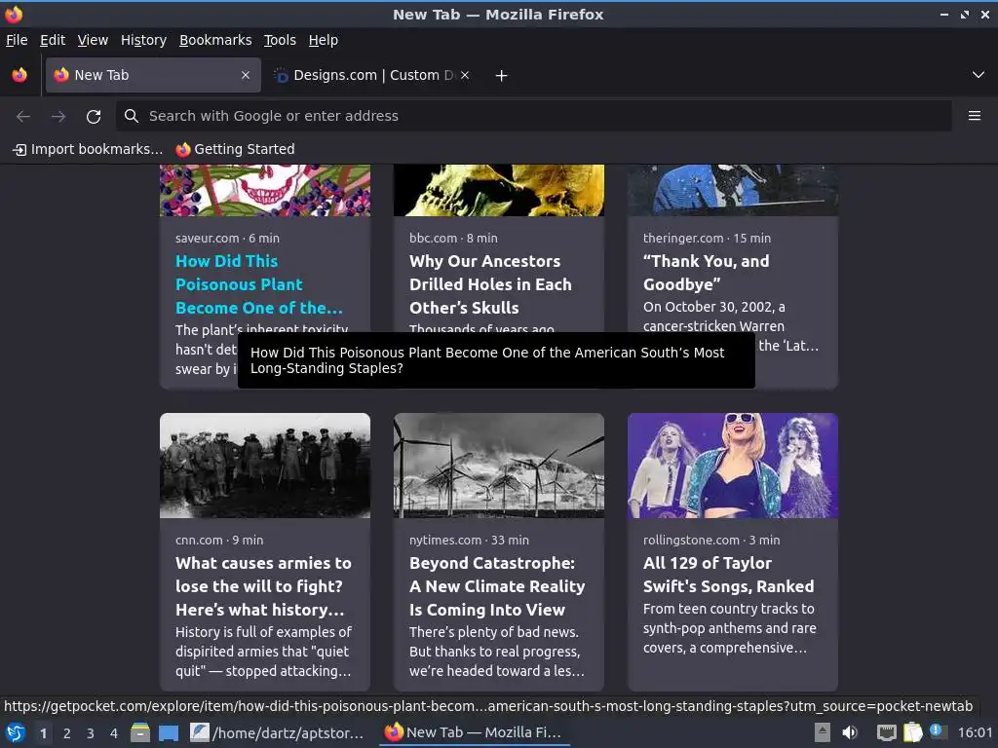Screen dimensions: 998x748
Task: Open the View menu
Action: pyautogui.click(x=93, y=40)
